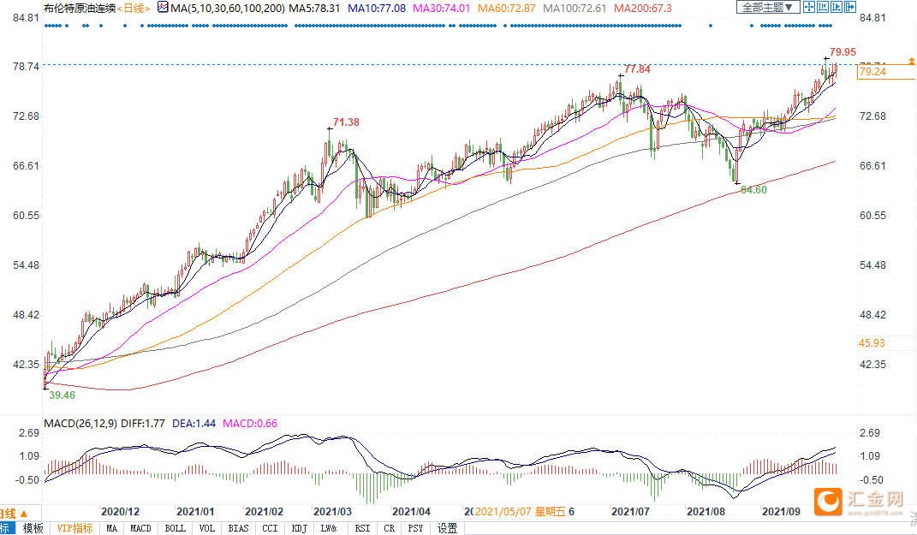Click the expand chart range icon

click(x=837, y=7)
